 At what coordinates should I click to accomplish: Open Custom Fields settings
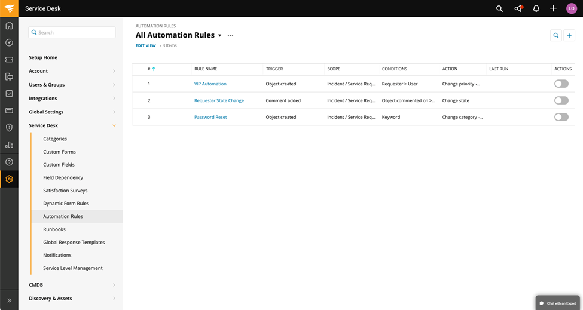pos(59,165)
